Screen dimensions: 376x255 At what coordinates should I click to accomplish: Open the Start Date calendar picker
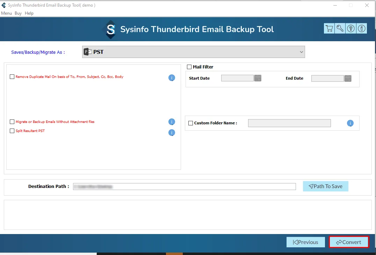pyautogui.click(x=258, y=78)
